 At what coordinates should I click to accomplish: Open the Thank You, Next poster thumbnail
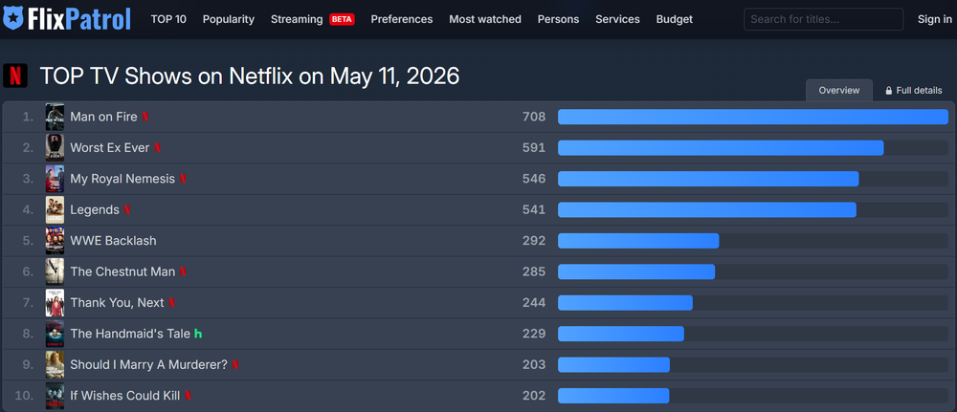55,302
